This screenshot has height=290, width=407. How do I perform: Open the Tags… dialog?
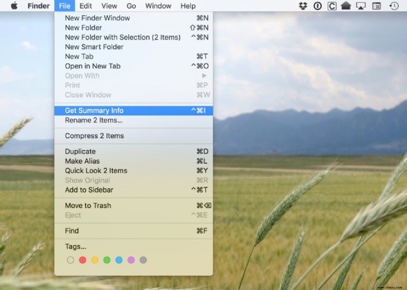click(134, 246)
